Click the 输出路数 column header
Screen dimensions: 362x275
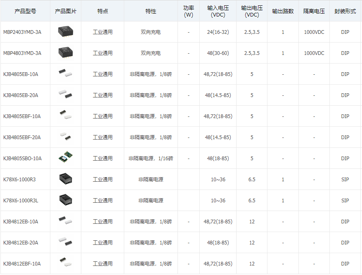point(283,11)
